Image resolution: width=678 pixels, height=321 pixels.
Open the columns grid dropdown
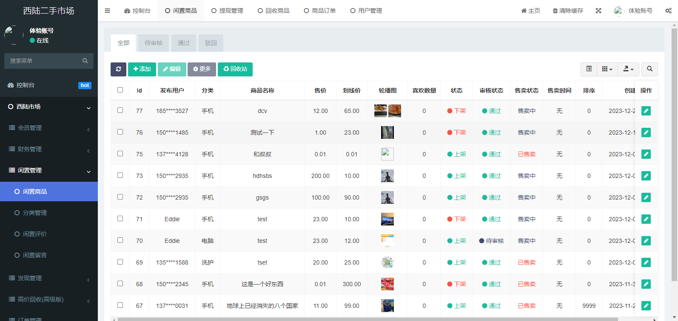[x=607, y=69]
